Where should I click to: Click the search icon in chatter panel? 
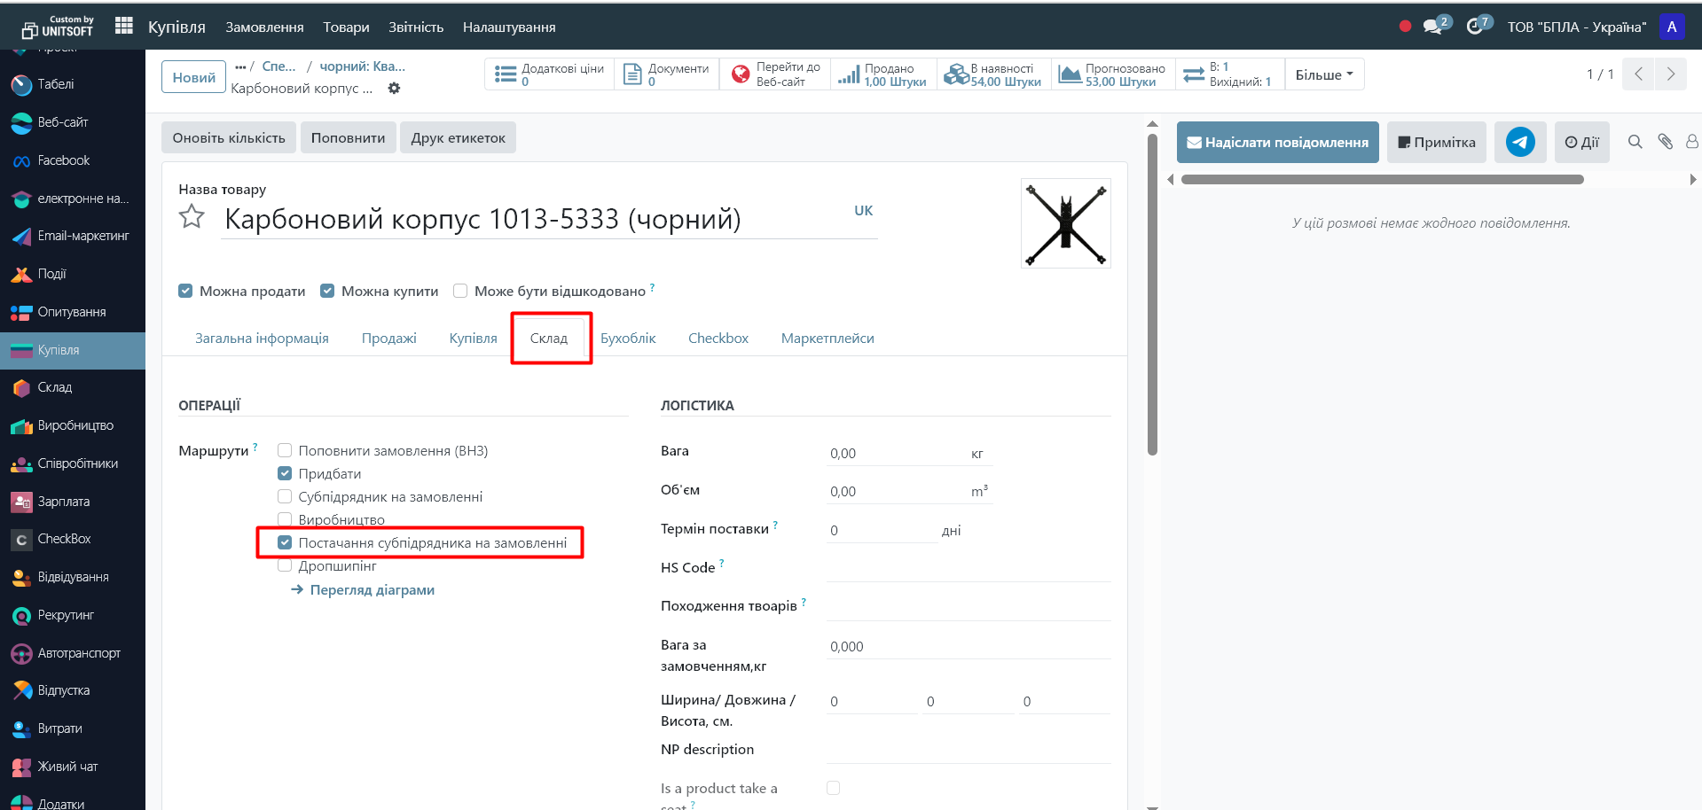(x=1635, y=142)
